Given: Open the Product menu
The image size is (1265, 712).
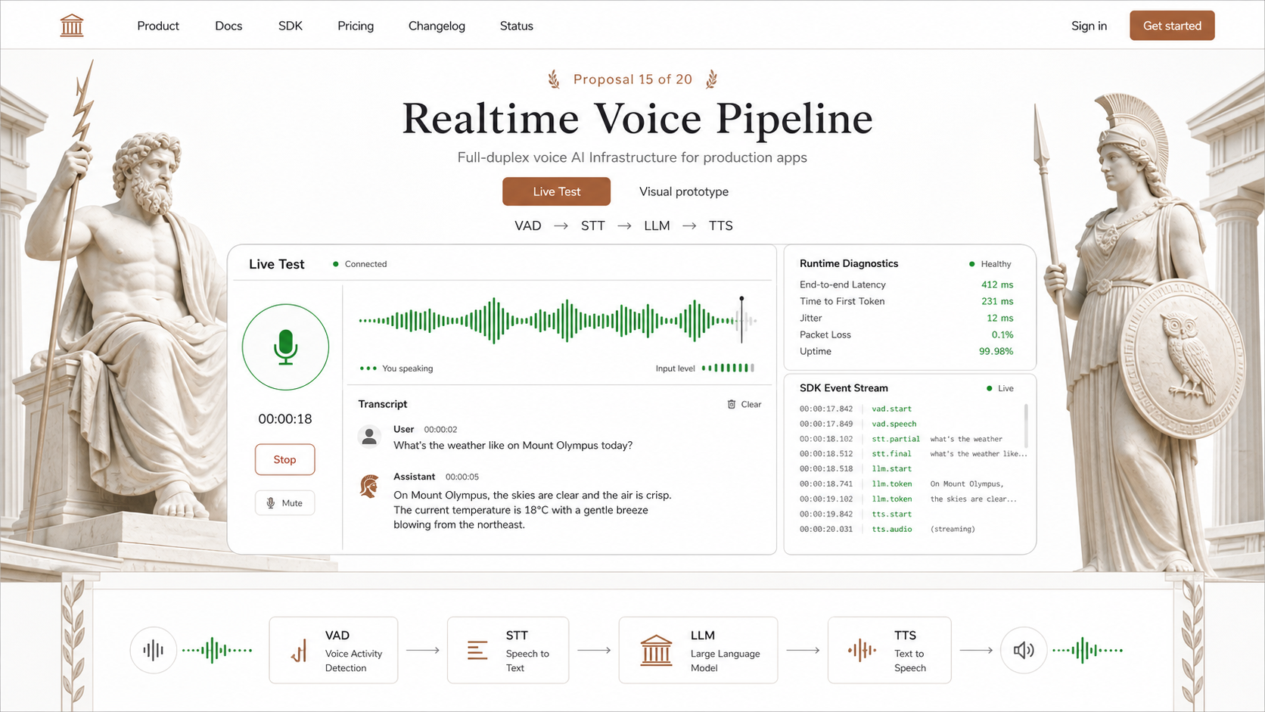Looking at the screenshot, I should [x=158, y=26].
